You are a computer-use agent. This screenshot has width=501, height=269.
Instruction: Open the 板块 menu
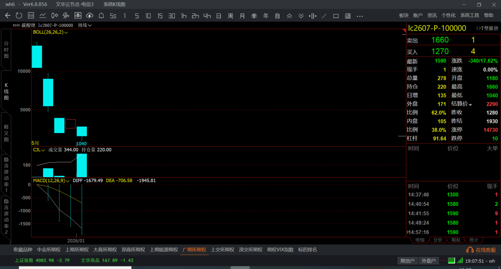click(404, 15)
